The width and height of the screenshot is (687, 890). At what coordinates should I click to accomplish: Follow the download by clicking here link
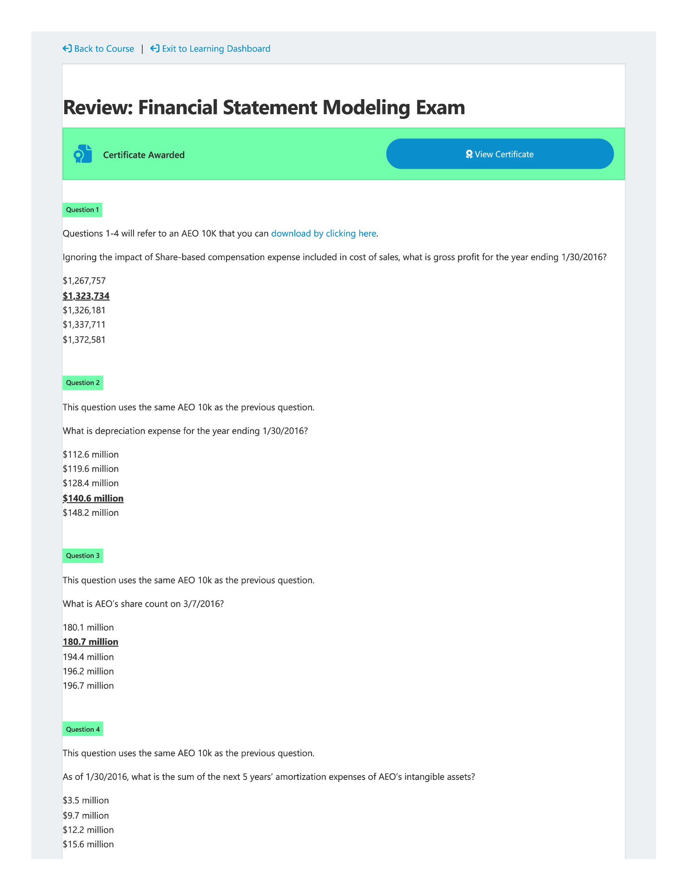click(324, 233)
